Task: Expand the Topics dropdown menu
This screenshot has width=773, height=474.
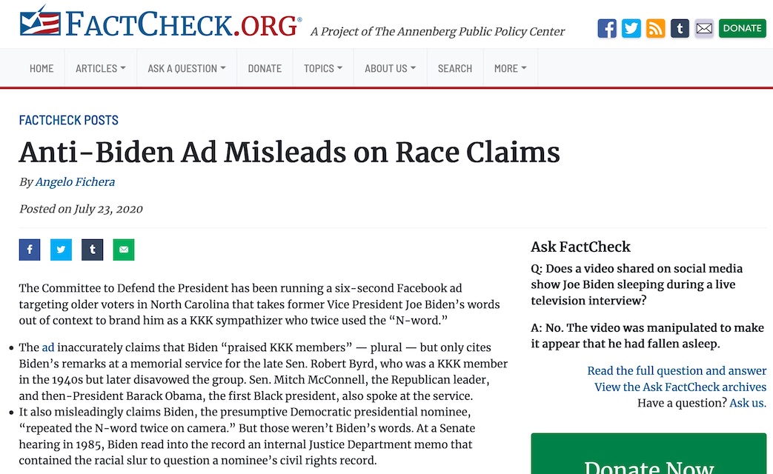Action: coord(323,68)
